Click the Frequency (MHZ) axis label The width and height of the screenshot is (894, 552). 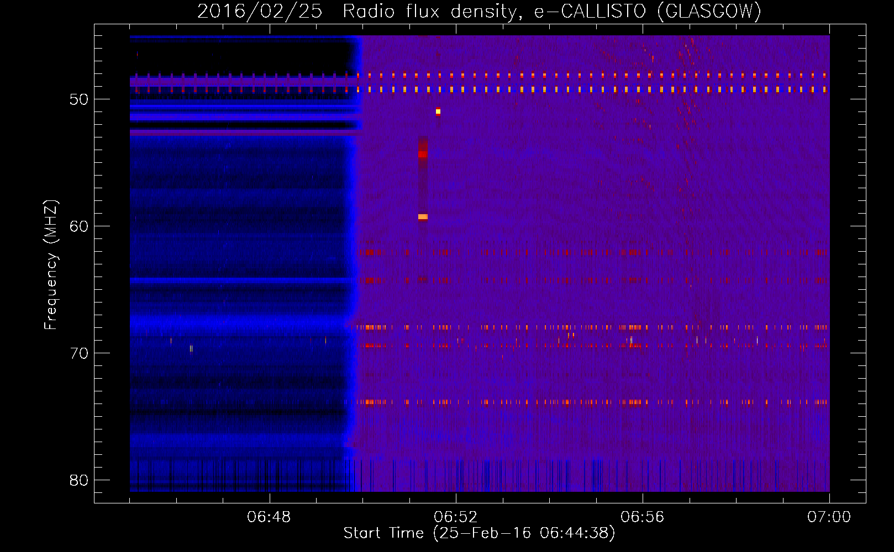click(51, 265)
